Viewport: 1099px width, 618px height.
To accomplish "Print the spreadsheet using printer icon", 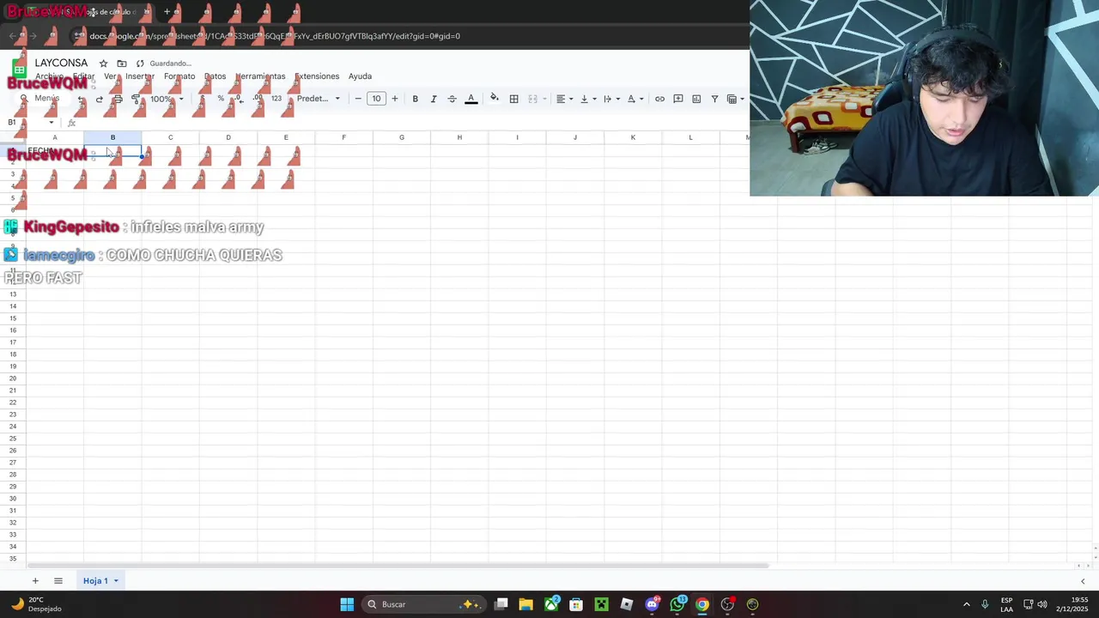I will coord(118,99).
